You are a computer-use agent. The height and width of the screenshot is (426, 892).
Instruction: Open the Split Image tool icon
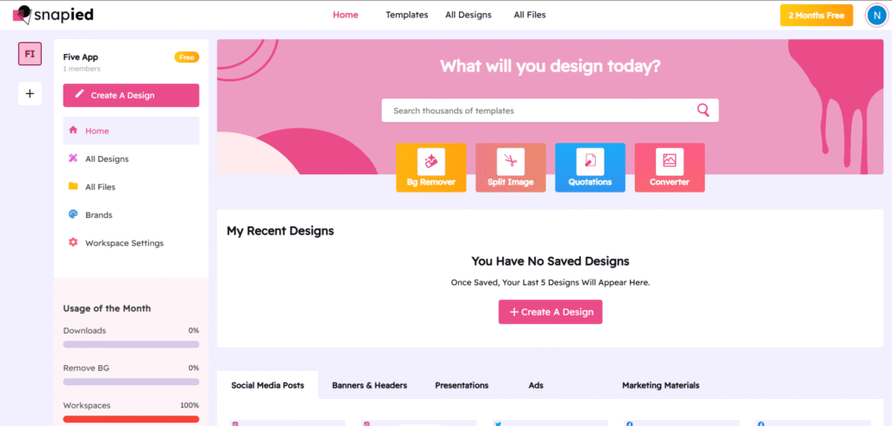510,161
